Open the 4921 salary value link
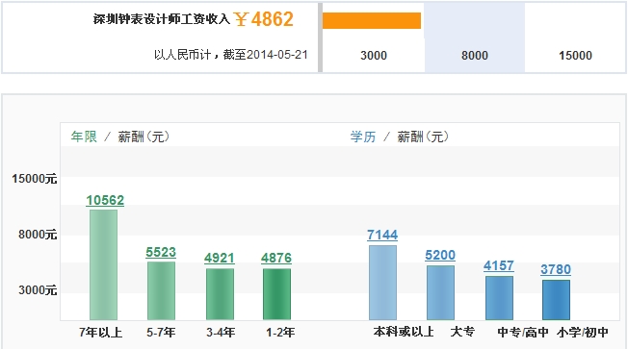 coord(219,259)
